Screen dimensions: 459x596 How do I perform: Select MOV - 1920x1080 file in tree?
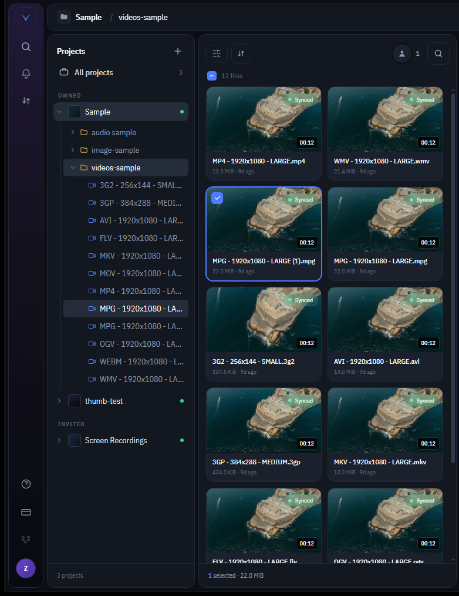[126, 273]
